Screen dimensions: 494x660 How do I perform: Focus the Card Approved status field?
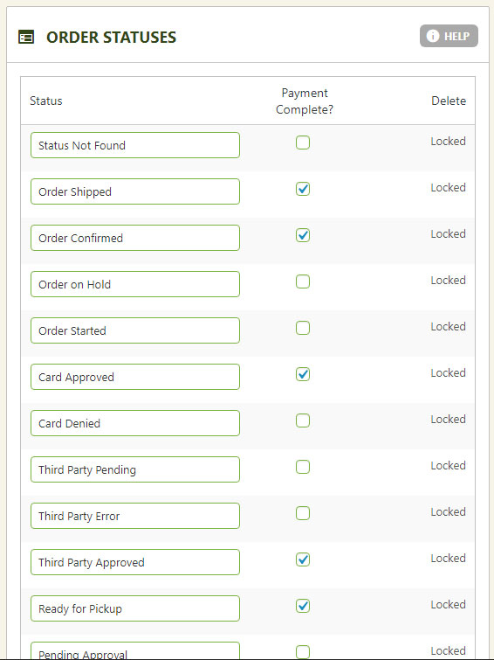point(135,377)
